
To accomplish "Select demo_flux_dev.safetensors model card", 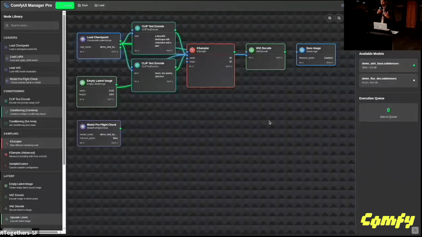I will tap(388, 80).
